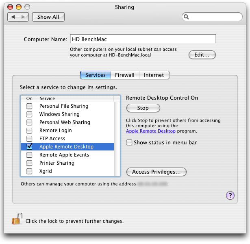The width and height of the screenshot is (250, 244).
Task: Go back using the left arrow button
Action: point(13,17)
